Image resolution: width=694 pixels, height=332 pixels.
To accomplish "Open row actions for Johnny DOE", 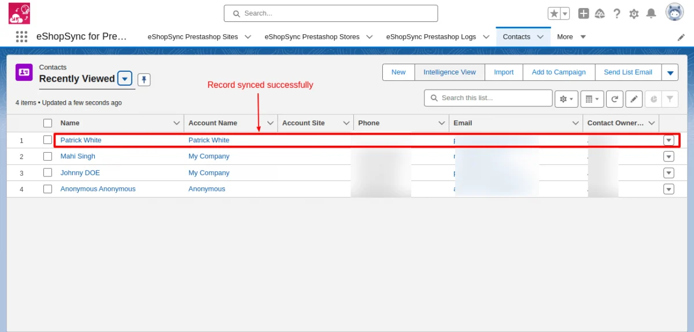I will tap(669, 172).
